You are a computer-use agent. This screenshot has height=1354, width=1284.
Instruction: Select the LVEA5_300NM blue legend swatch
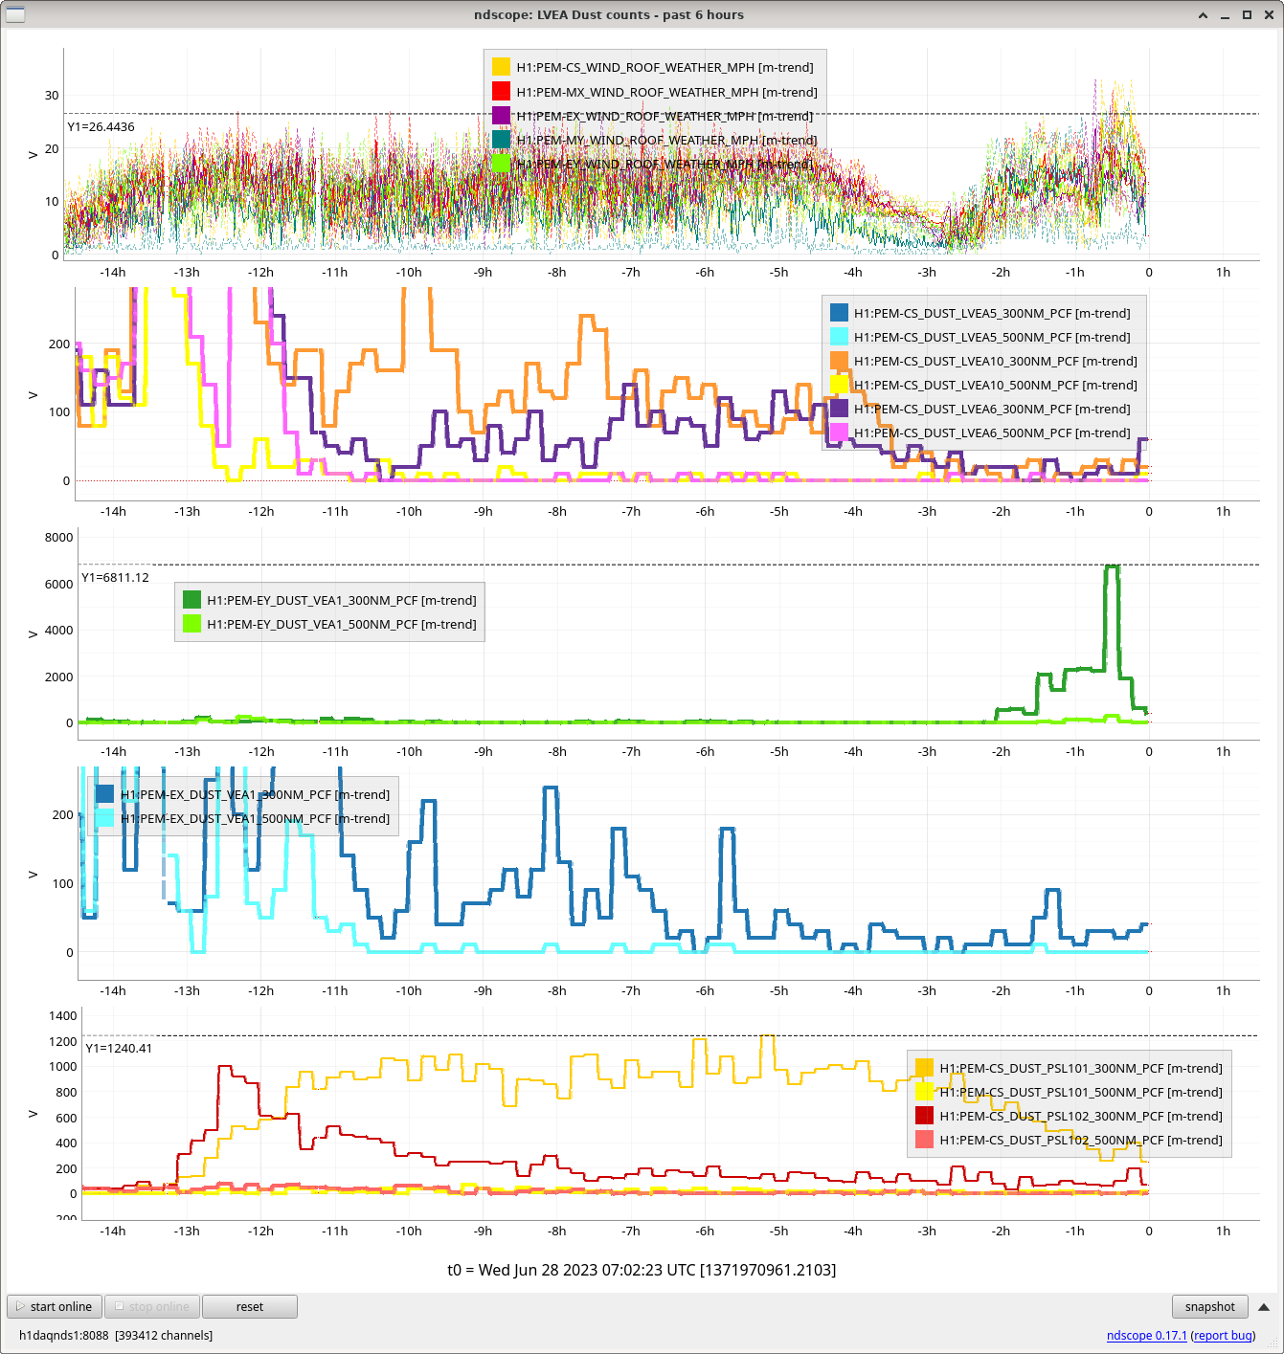coord(839,313)
